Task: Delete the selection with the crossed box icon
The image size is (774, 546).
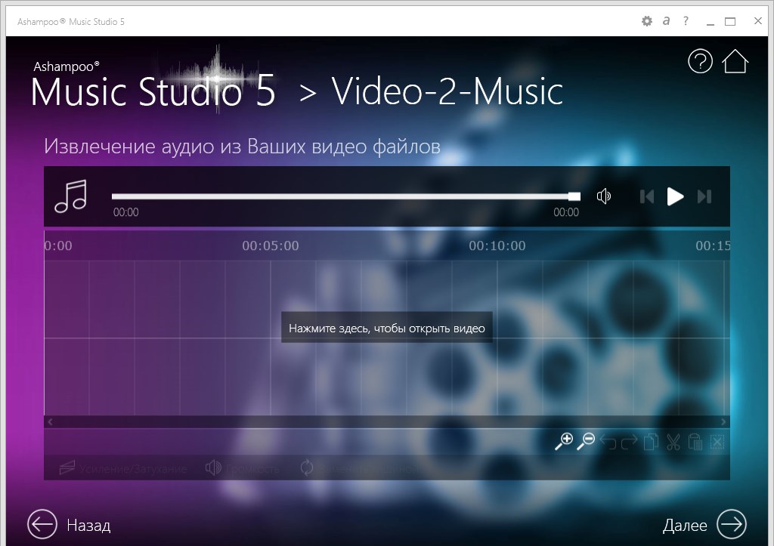Action: 717,442
